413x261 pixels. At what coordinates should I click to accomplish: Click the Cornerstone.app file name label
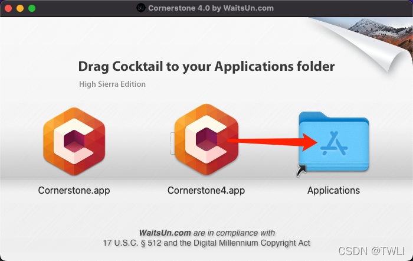click(x=74, y=190)
